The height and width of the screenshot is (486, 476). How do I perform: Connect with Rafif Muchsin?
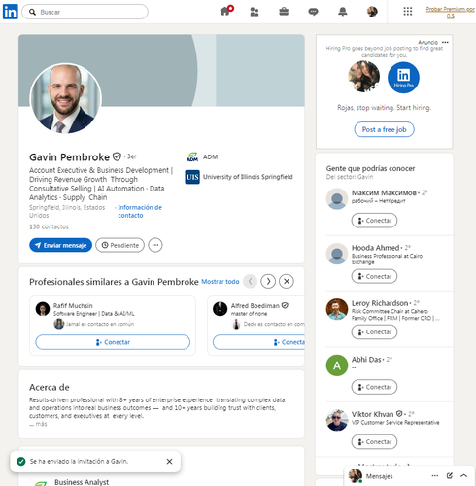click(x=113, y=342)
